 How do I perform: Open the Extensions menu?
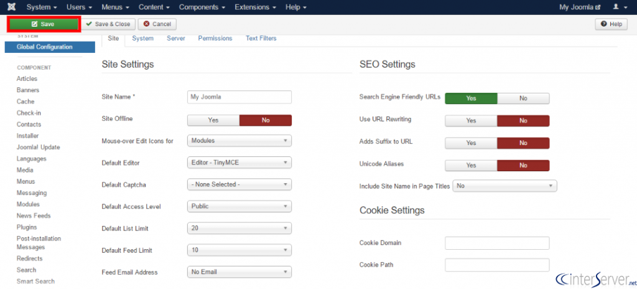256,7
